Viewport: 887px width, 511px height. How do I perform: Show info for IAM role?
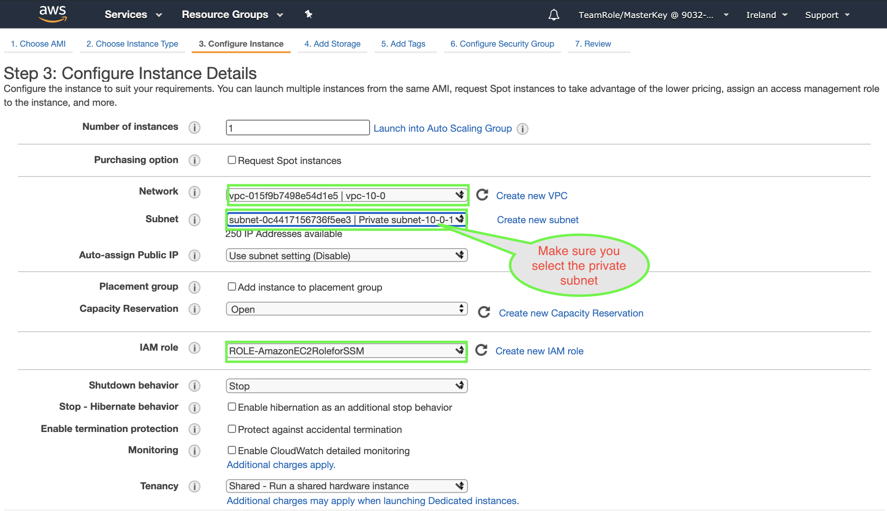point(194,348)
